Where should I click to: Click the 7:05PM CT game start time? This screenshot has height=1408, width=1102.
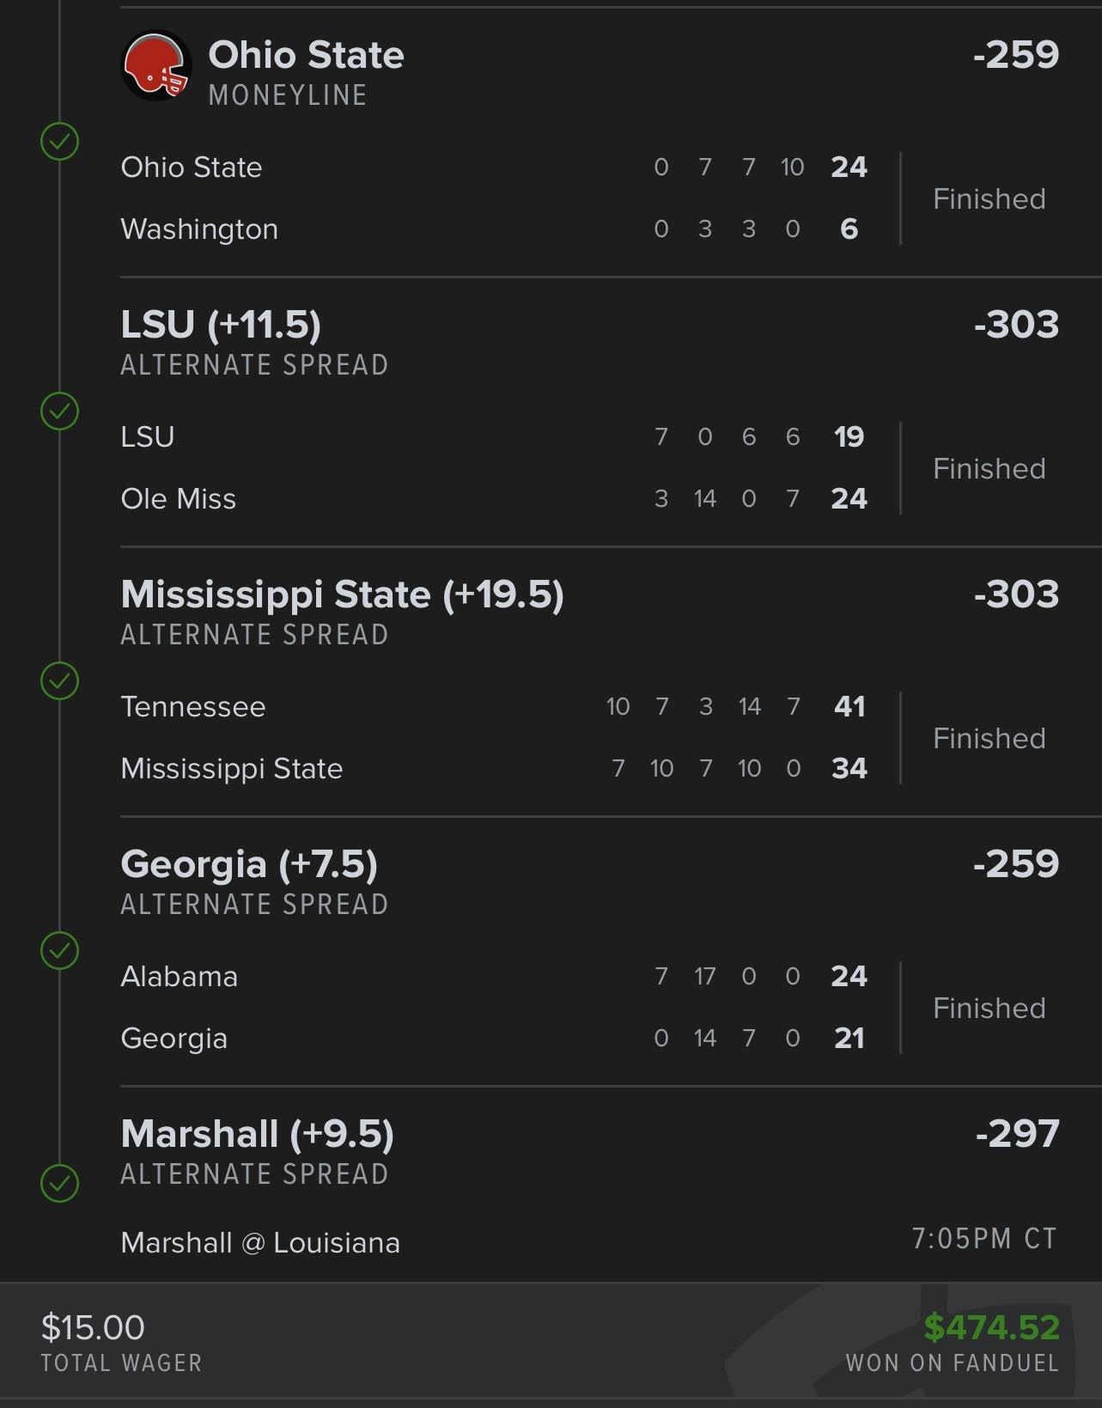coord(983,1239)
